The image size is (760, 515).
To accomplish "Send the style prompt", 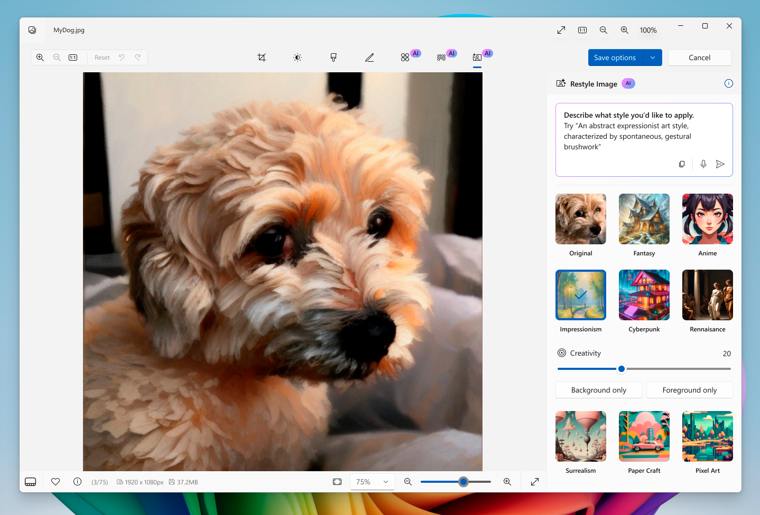I will pyautogui.click(x=720, y=164).
